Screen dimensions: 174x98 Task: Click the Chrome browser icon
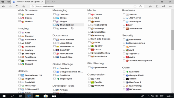pyautogui.click(x=23, y=14)
